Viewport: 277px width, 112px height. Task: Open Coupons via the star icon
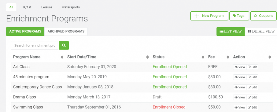(x=255, y=16)
